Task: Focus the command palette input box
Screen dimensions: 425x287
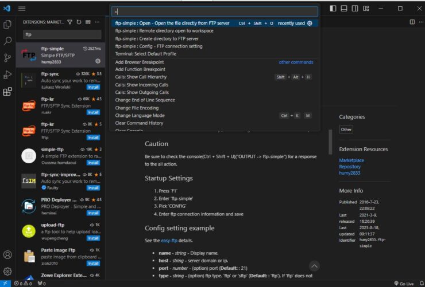Action: coord(215,11)
